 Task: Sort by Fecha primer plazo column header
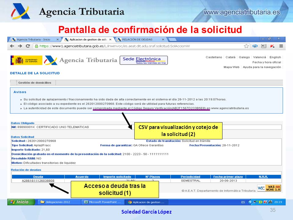(228, 177)
